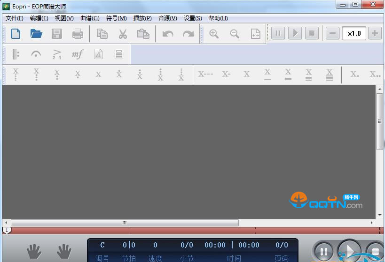This screenshot has height=262, width=385.
Task: Open the 文件(F) menu
Action: [14, 18]
